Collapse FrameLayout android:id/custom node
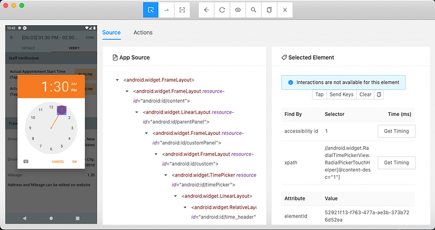 (156, 154)
